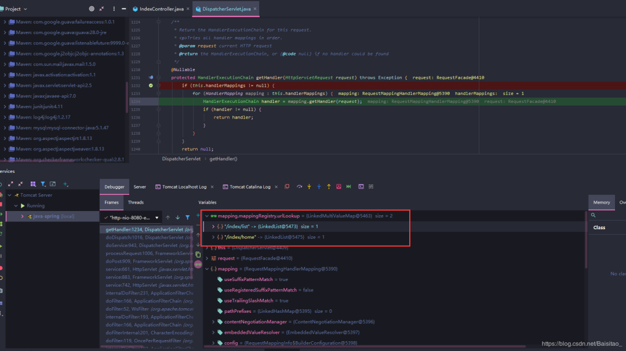The image size is (626, 351).
Task: Click the Trace Current Stream Chain icon
Action: (371, 186)
